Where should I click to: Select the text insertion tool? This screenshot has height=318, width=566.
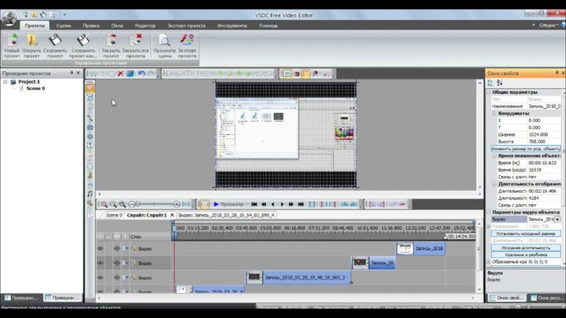(90, 146)
